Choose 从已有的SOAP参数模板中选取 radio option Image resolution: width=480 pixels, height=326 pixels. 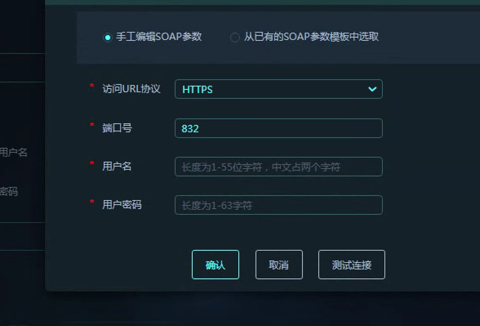(x=235, y=37)
